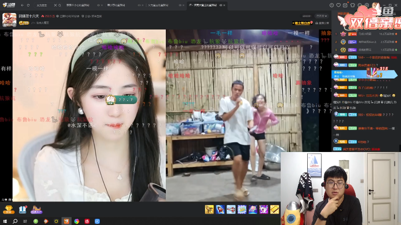
Task: Mute audio on the second room tab
Action: pos(139,5)
